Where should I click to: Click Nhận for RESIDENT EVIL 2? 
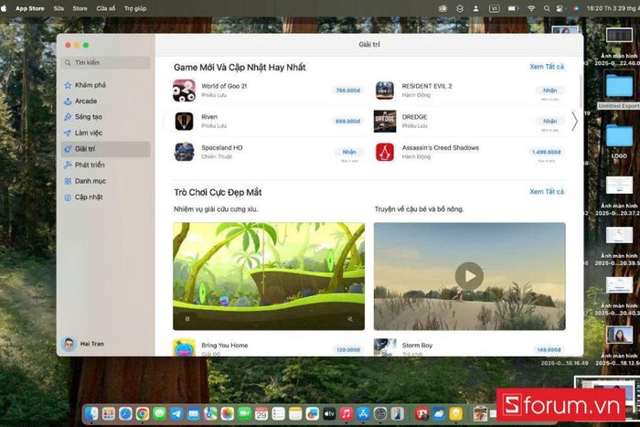pos(549,91)
